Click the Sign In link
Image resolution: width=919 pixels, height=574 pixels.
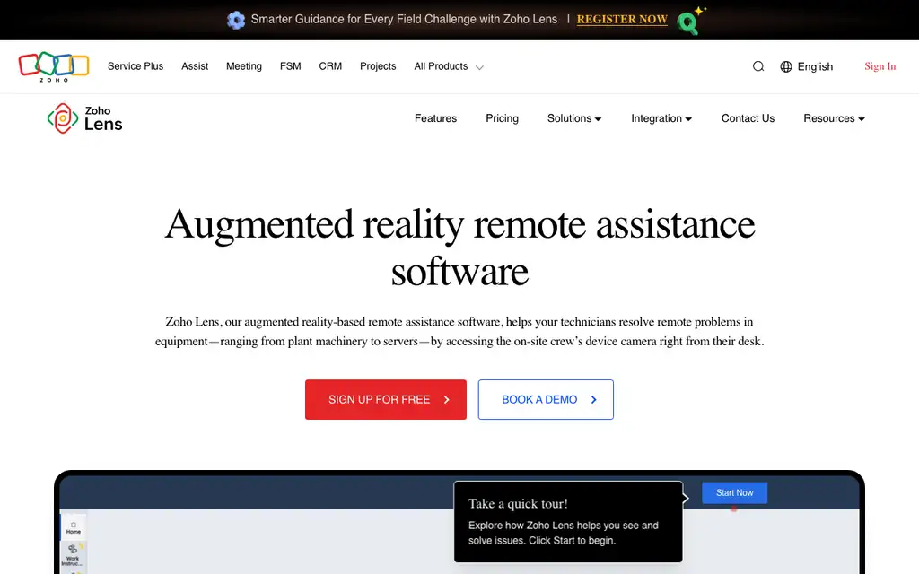pos(880,66)
